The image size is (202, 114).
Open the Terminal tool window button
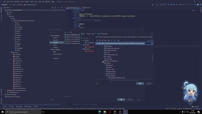pyautogui.click(x=28, y=107)
